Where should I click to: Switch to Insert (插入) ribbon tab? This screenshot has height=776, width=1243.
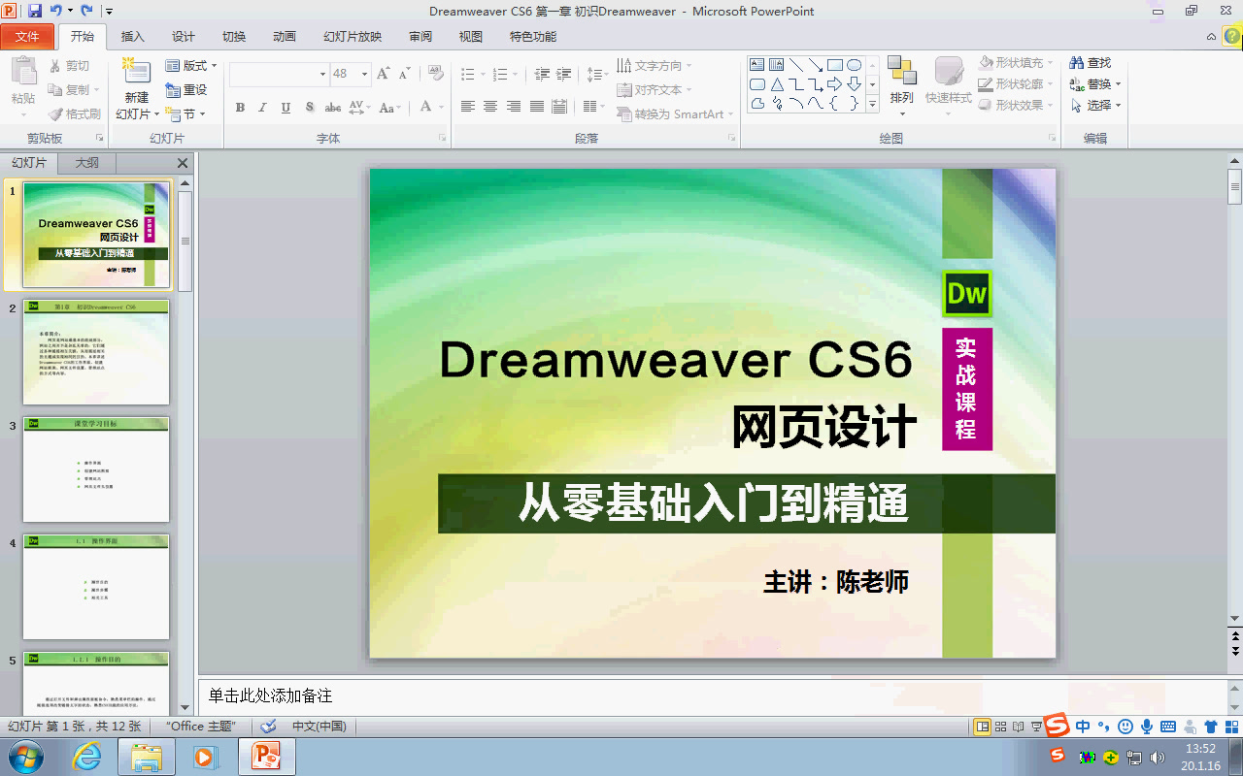[x=132, y=37]
